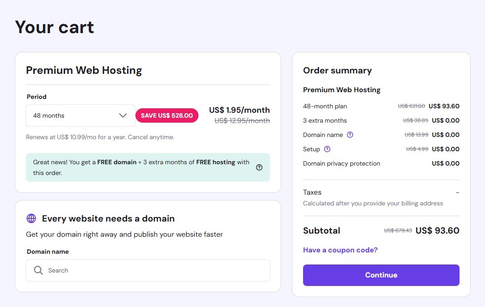Click the 3 extra months summary row
The height and width of the screenshot is (307, 485).
coord(325,120)
